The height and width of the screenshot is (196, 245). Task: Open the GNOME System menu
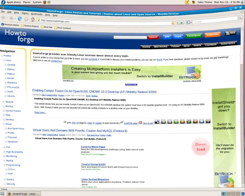click(x=37, y=2)
